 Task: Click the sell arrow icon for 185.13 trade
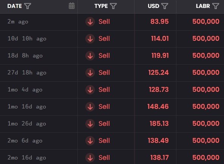(90, 124)
